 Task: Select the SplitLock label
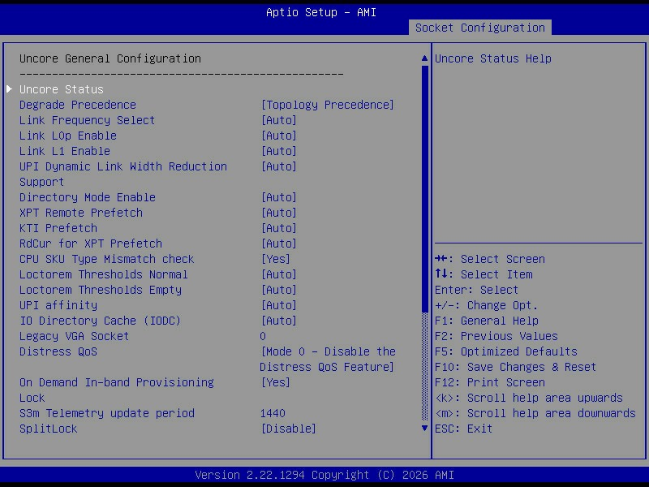point(49,429)
